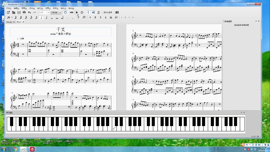Apply sharp accidental
Viewport: 270px width, 152px height.
(x=95, y=17)
